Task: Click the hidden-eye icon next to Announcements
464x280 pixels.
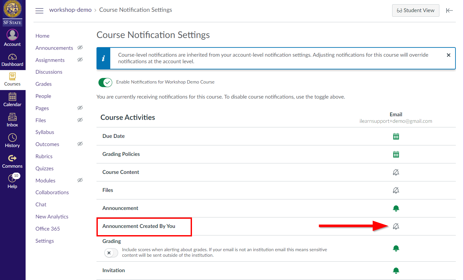Action: click(80, 47)
